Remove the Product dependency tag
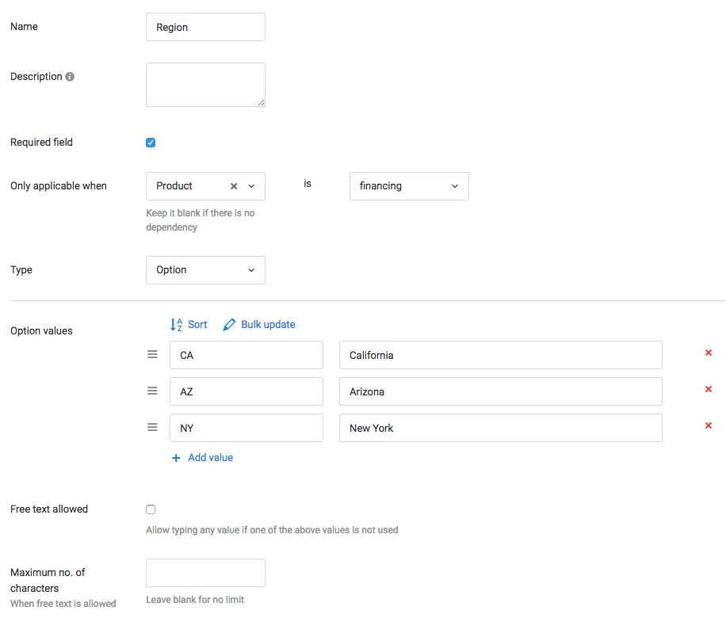Screen dimensions: 726x622 coord(233,185)
